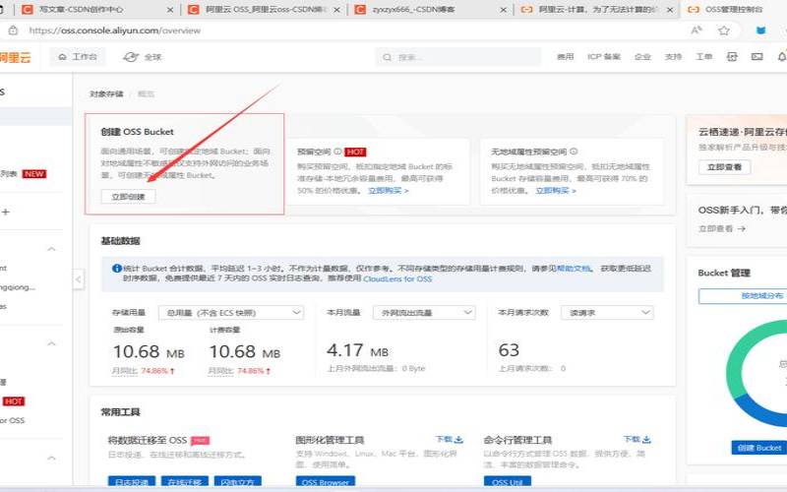Click the red HOT badge in left sidebar
Viewport: 787px width, 492px height.
[14, 401]
